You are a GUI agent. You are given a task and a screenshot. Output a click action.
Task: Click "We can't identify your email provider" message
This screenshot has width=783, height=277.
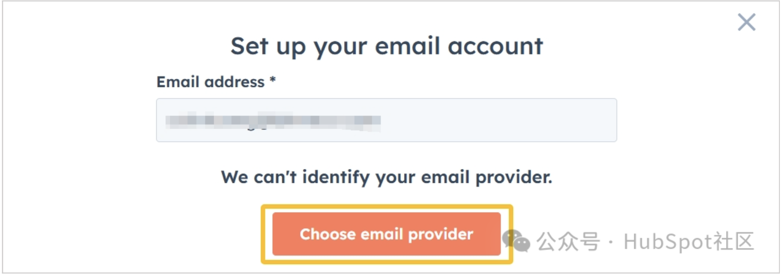tap(386, 177)
